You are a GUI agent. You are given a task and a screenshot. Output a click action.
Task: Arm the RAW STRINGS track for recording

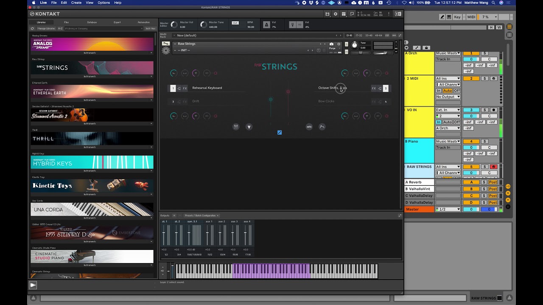point(493,167)
